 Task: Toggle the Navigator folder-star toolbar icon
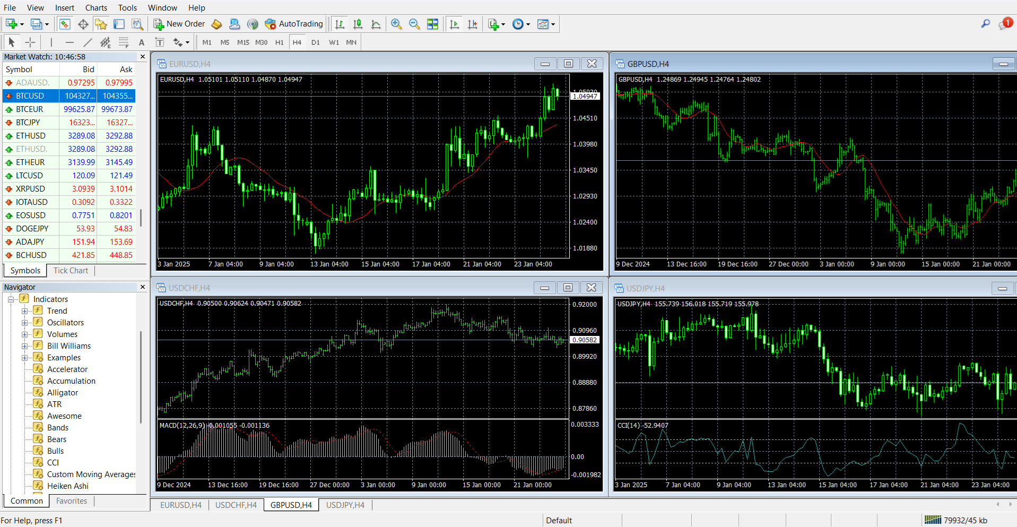(101, 24)
